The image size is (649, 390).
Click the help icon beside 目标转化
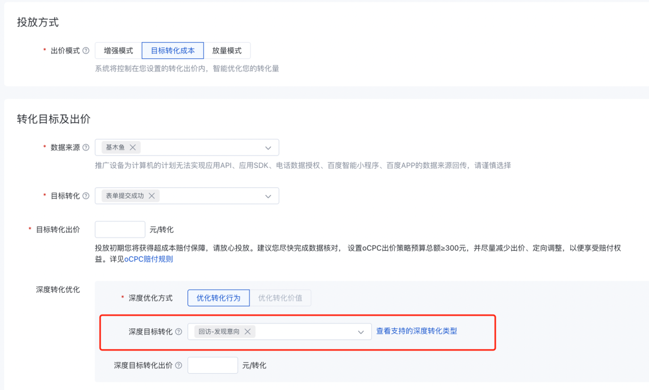coord(86,196)
